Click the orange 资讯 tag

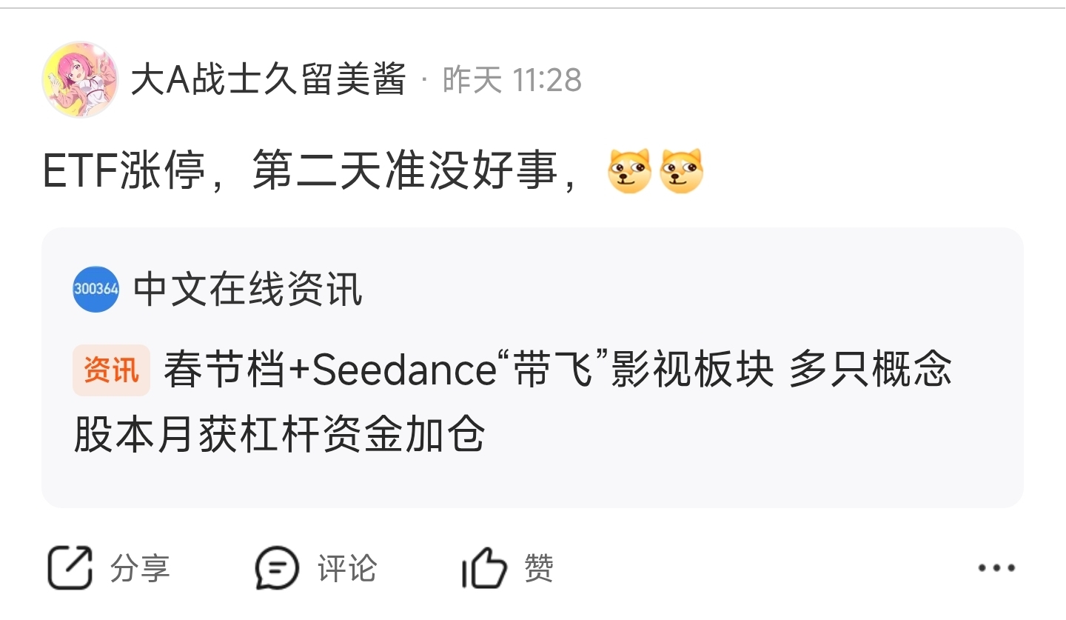tap(111, 370)
